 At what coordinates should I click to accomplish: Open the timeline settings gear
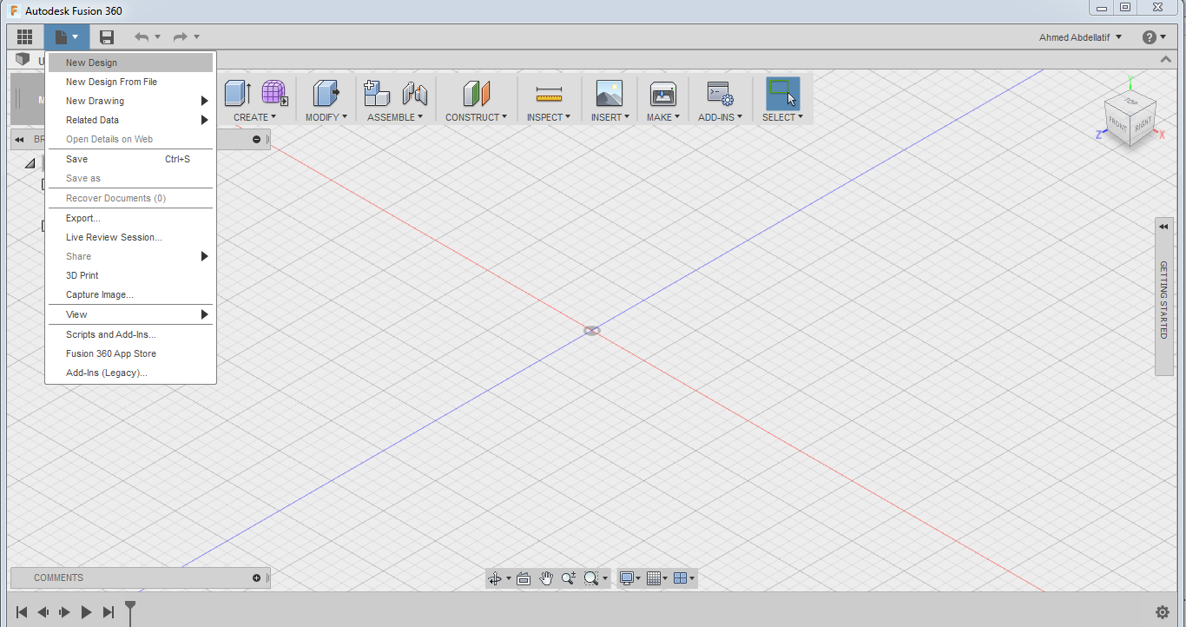pos(1163,612)
